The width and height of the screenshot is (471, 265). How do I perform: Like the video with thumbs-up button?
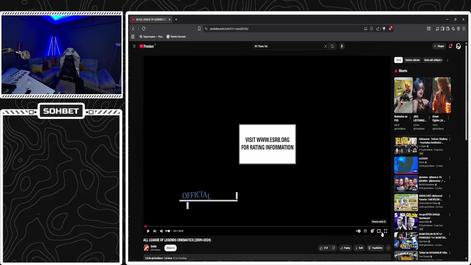(x=324, y=248)
